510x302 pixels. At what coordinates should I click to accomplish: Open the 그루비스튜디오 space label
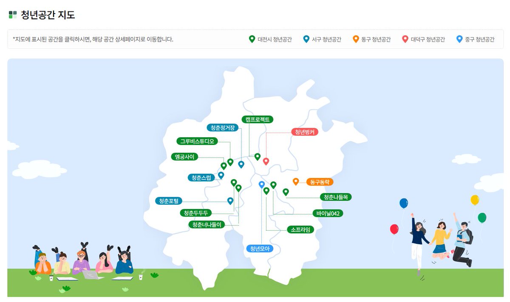pyautogui.click(x=197, y=141)
